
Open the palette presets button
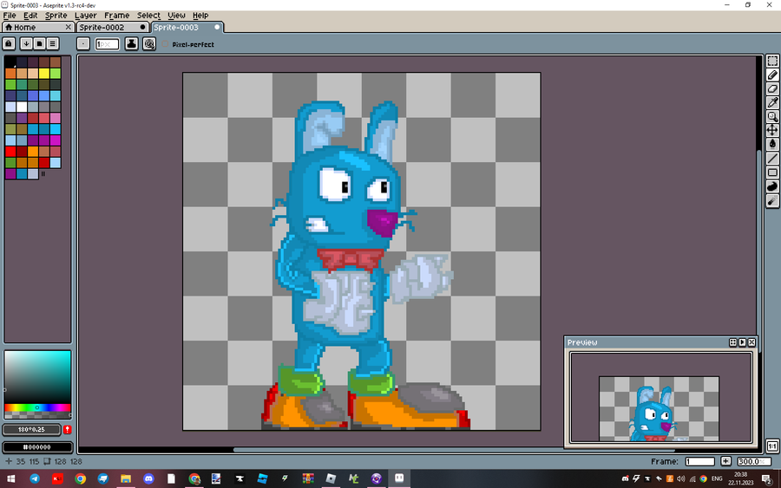point(39,44)
